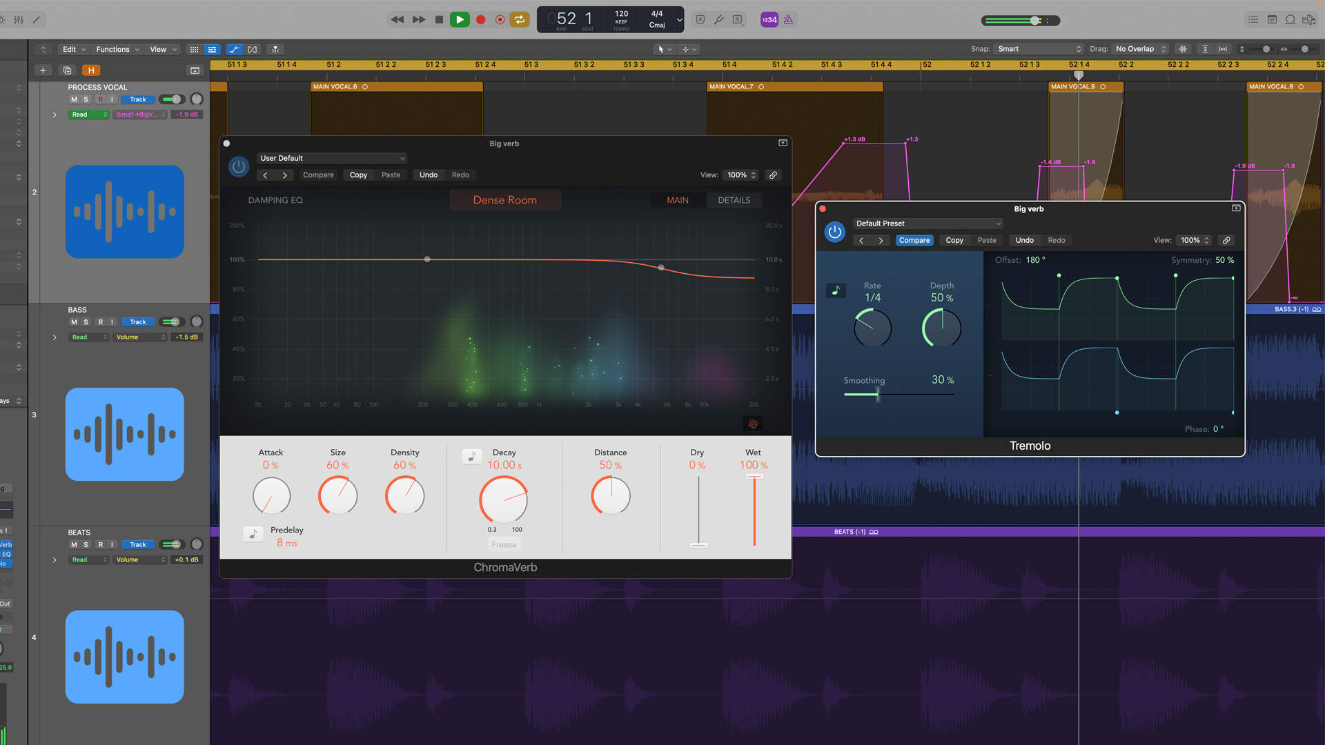
Task: Open the Drag mode dropdown No Overlap
Action: pyautogui.click(x=1140, y=49)
